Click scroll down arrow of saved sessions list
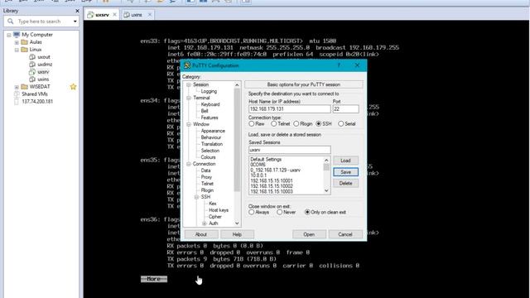 (326, 191)
